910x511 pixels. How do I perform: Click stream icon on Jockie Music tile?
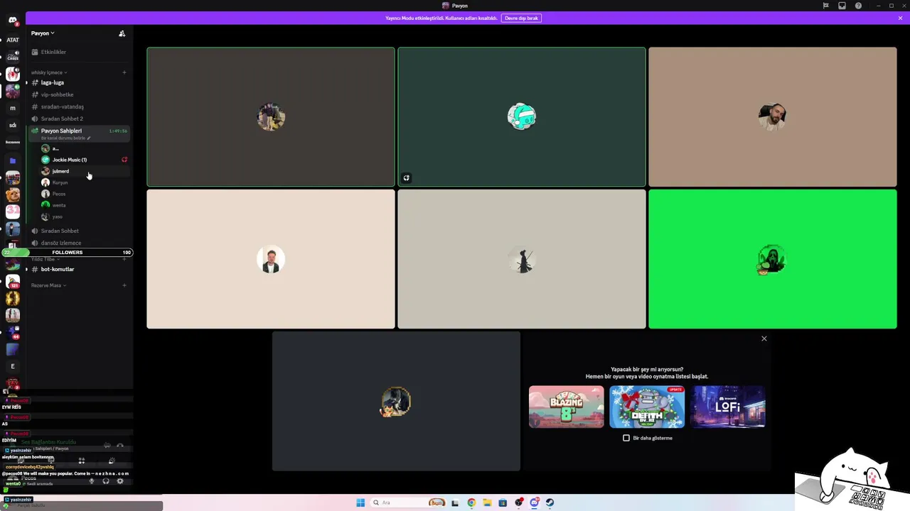coord(406,178)
